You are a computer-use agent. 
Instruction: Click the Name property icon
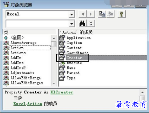tap(62, 68)
